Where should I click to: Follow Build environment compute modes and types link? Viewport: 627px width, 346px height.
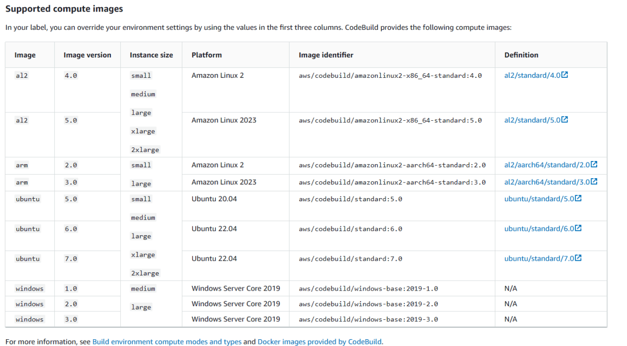[x=167, y=342]
